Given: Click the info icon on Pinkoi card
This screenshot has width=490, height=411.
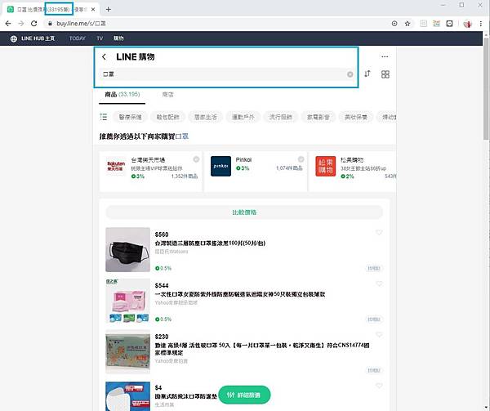Looking at the screenshot, I should click(x=301, y=159).
